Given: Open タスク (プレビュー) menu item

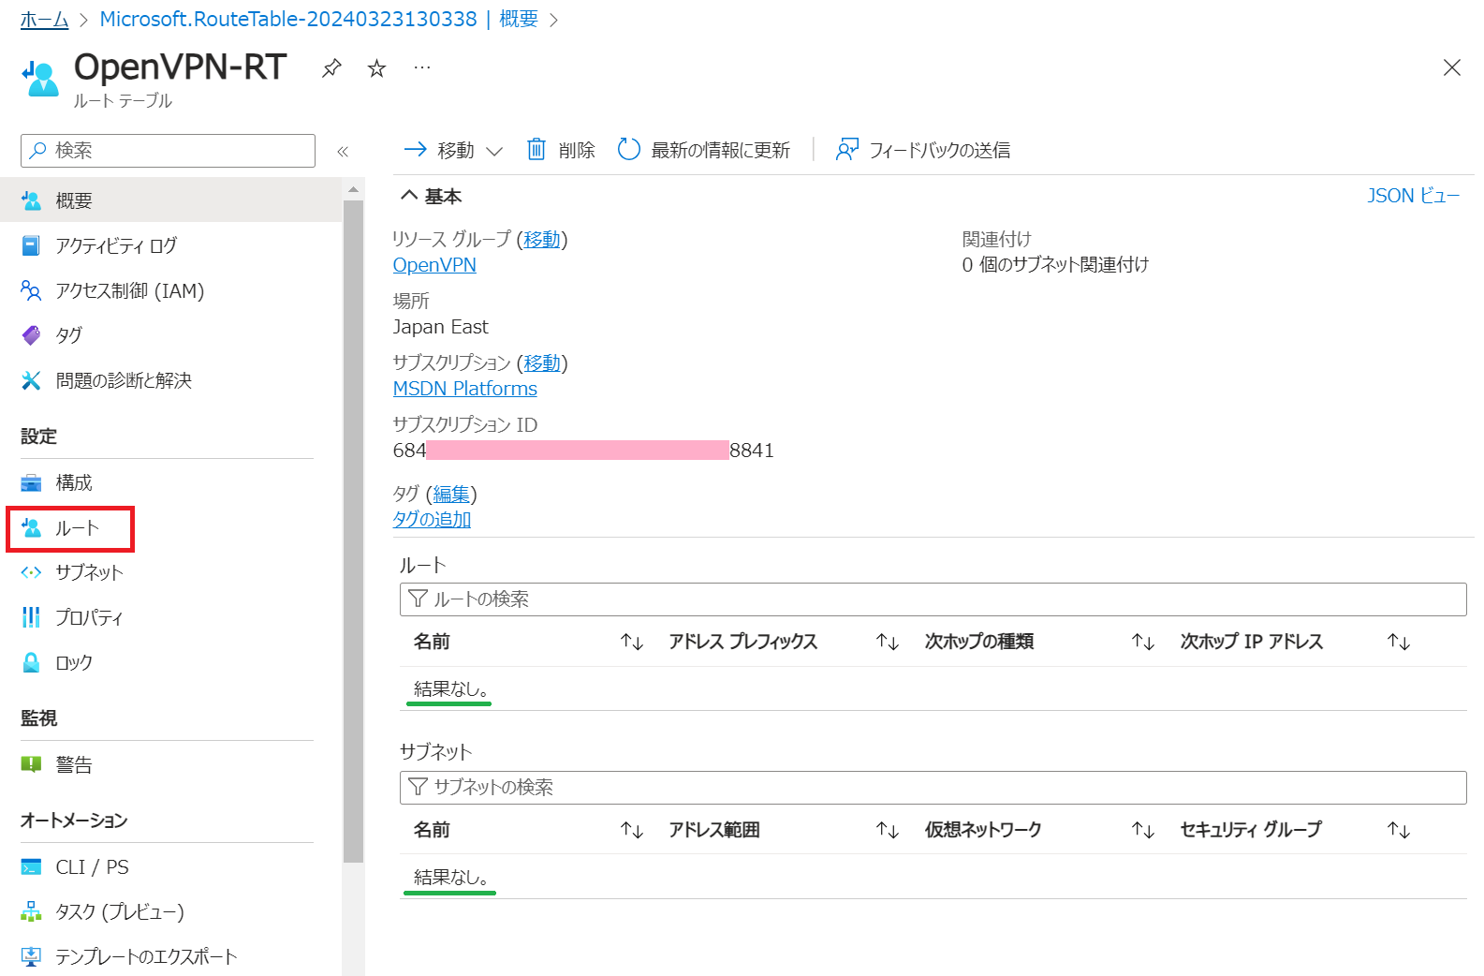Looking at the screenshot, I should [170, 911].
